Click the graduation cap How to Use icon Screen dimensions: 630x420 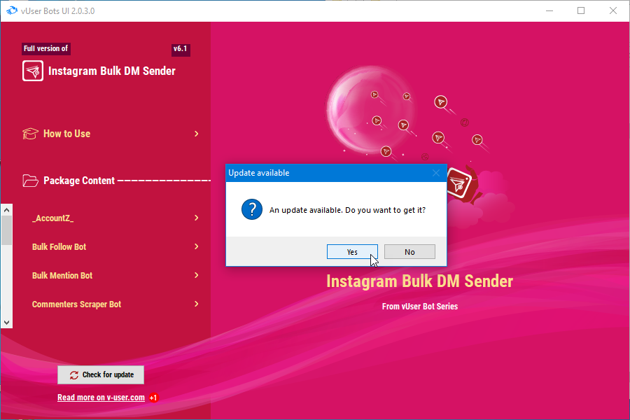coord(30,134)
